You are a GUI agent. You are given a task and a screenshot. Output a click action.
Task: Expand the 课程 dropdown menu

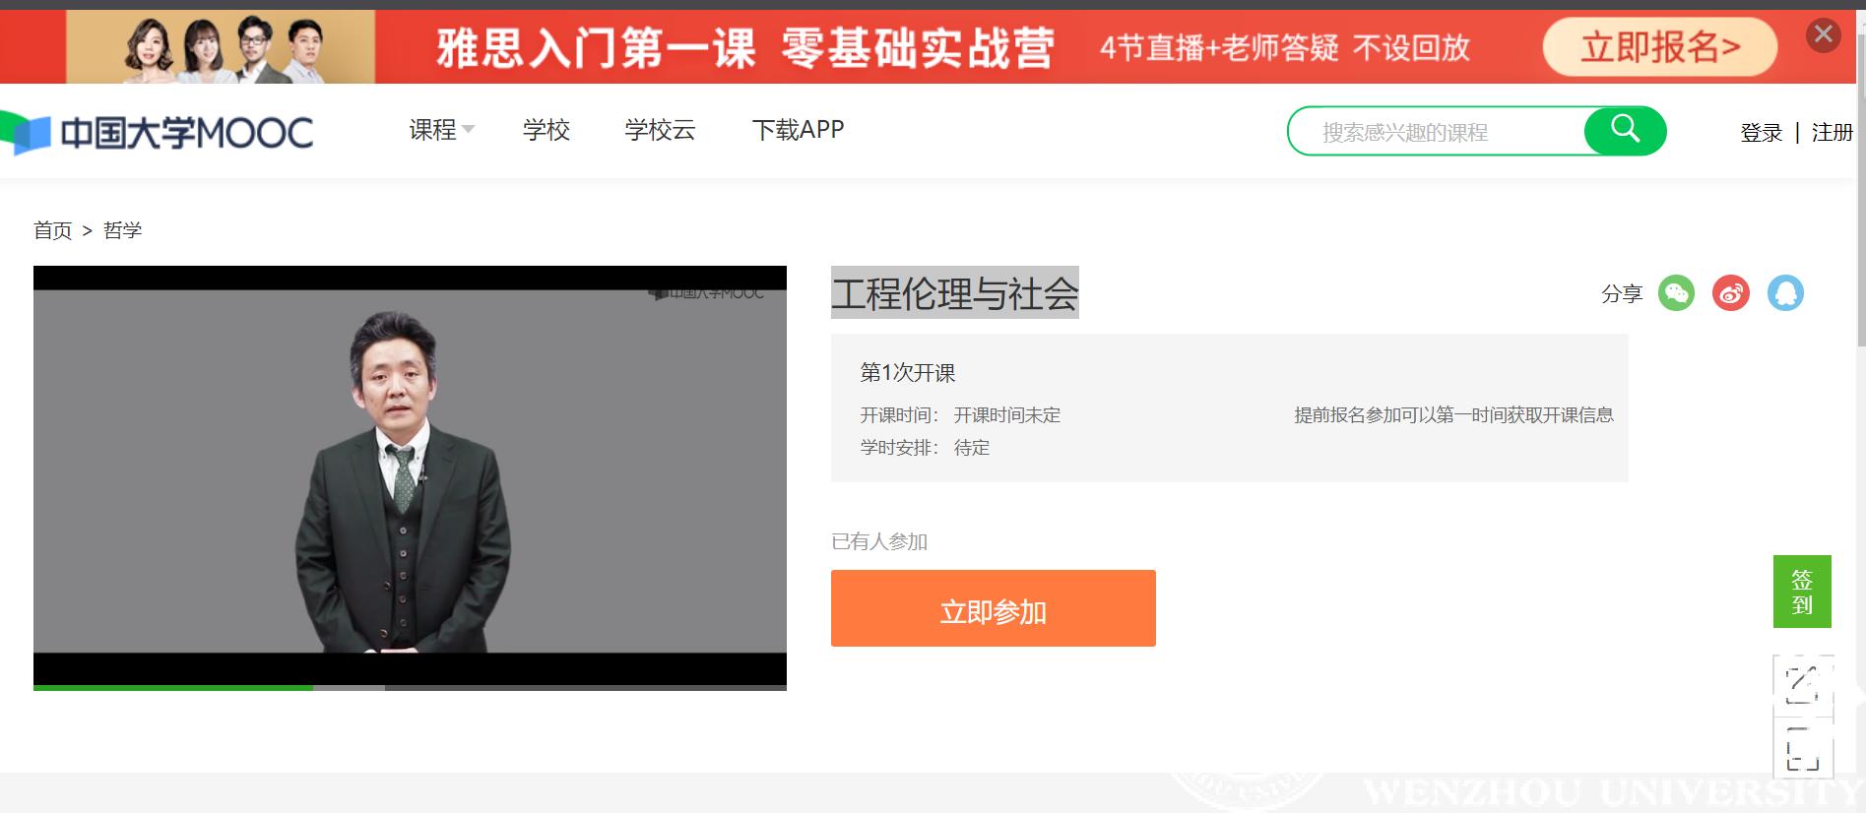coord(441,130)
